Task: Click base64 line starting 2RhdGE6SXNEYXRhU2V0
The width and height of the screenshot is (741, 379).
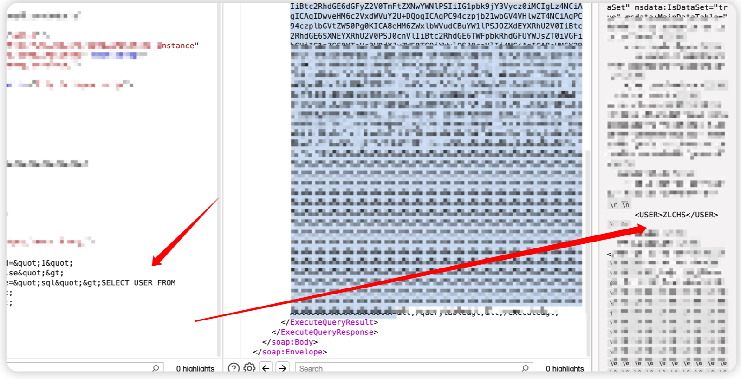Action: click(x=436, y=35)
